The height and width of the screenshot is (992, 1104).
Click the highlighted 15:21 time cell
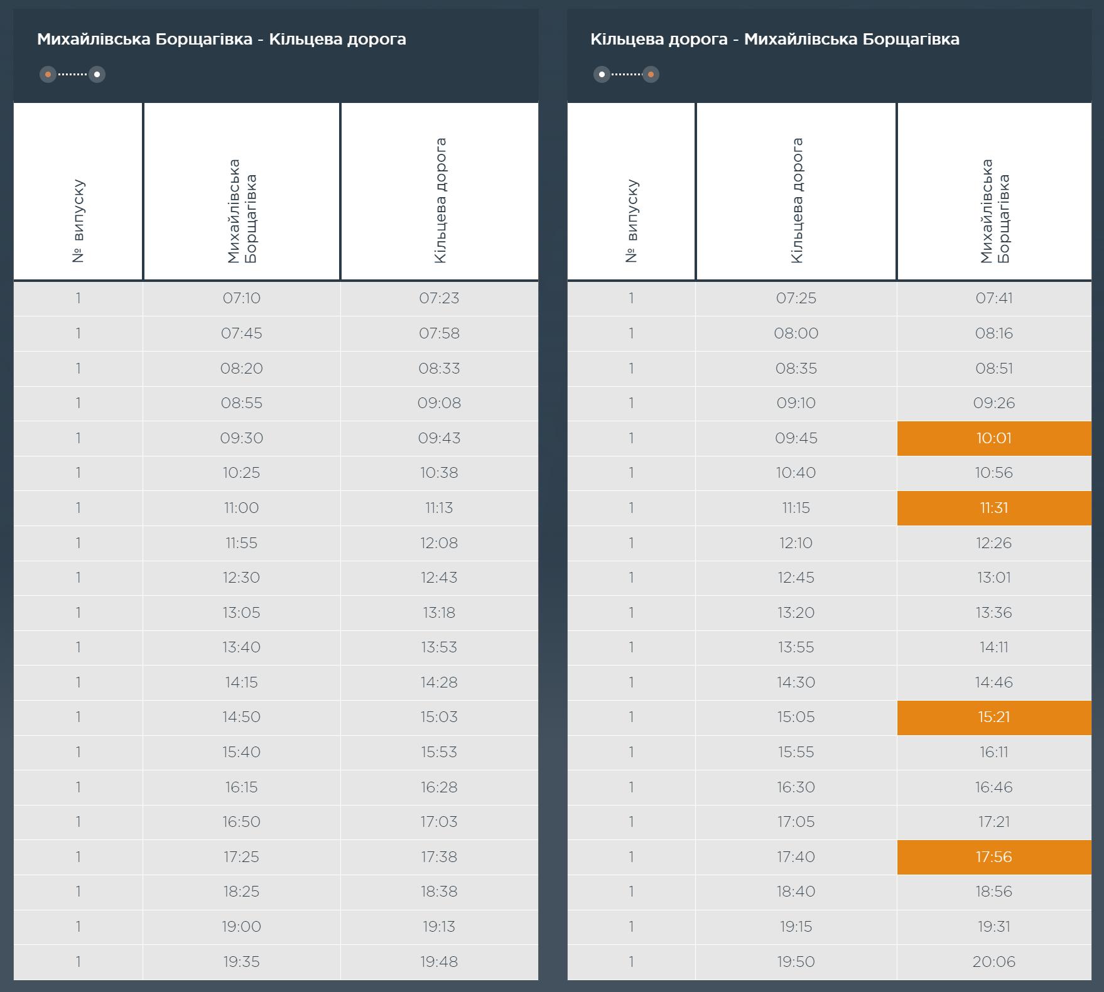(994, 717)
